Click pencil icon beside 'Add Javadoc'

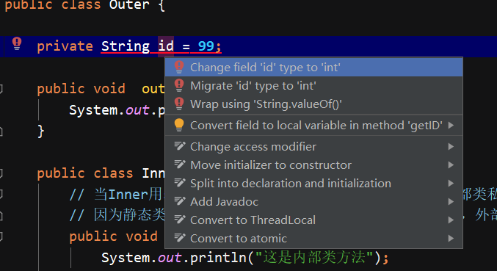pyautogui.click(x=180, y=201)
